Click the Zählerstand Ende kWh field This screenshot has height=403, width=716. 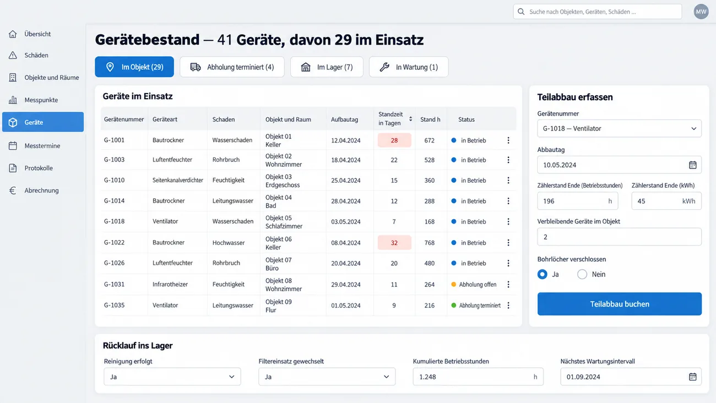tap(666, 201)
